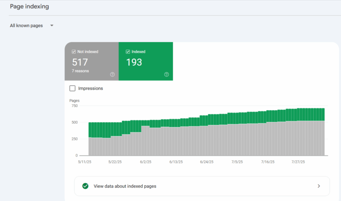Click the Pages axis title above chart
341x201 pixels.
[x=74, y=100]
